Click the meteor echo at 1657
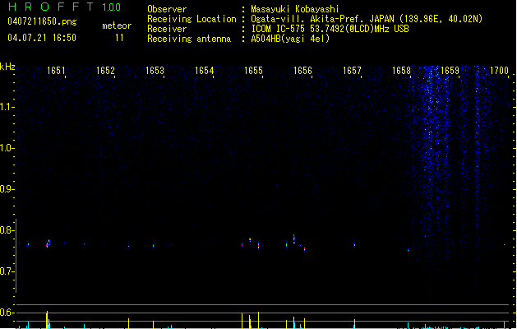The height and width of the screenshot is (329, 517). [x=354, y=245]
